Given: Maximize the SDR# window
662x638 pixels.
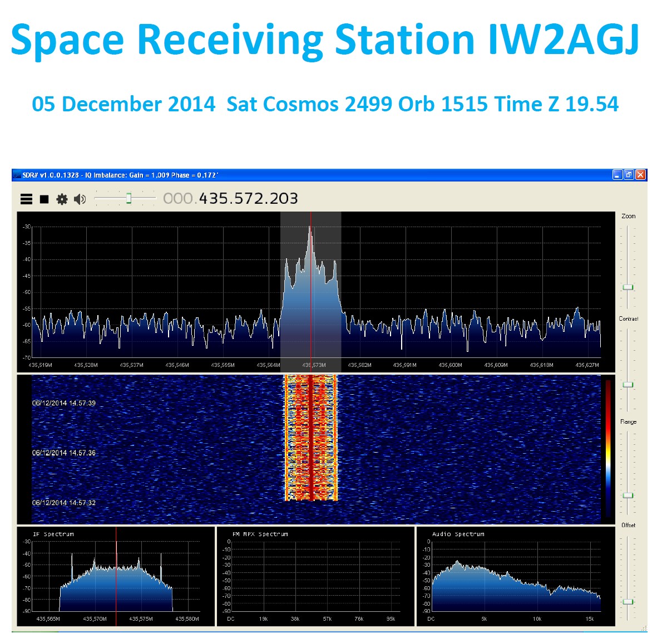Looking at the screenshot, I should [x=628, y=175].
